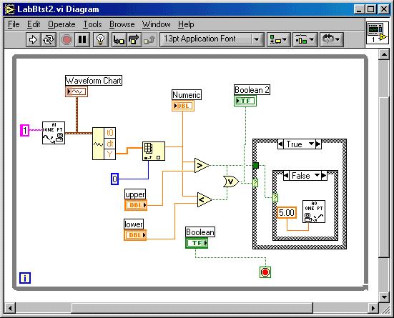Click the Step Over toolbar icon
Image resolution: width=394 pixels, height=318 pixels.
click(x=134, y=40)
